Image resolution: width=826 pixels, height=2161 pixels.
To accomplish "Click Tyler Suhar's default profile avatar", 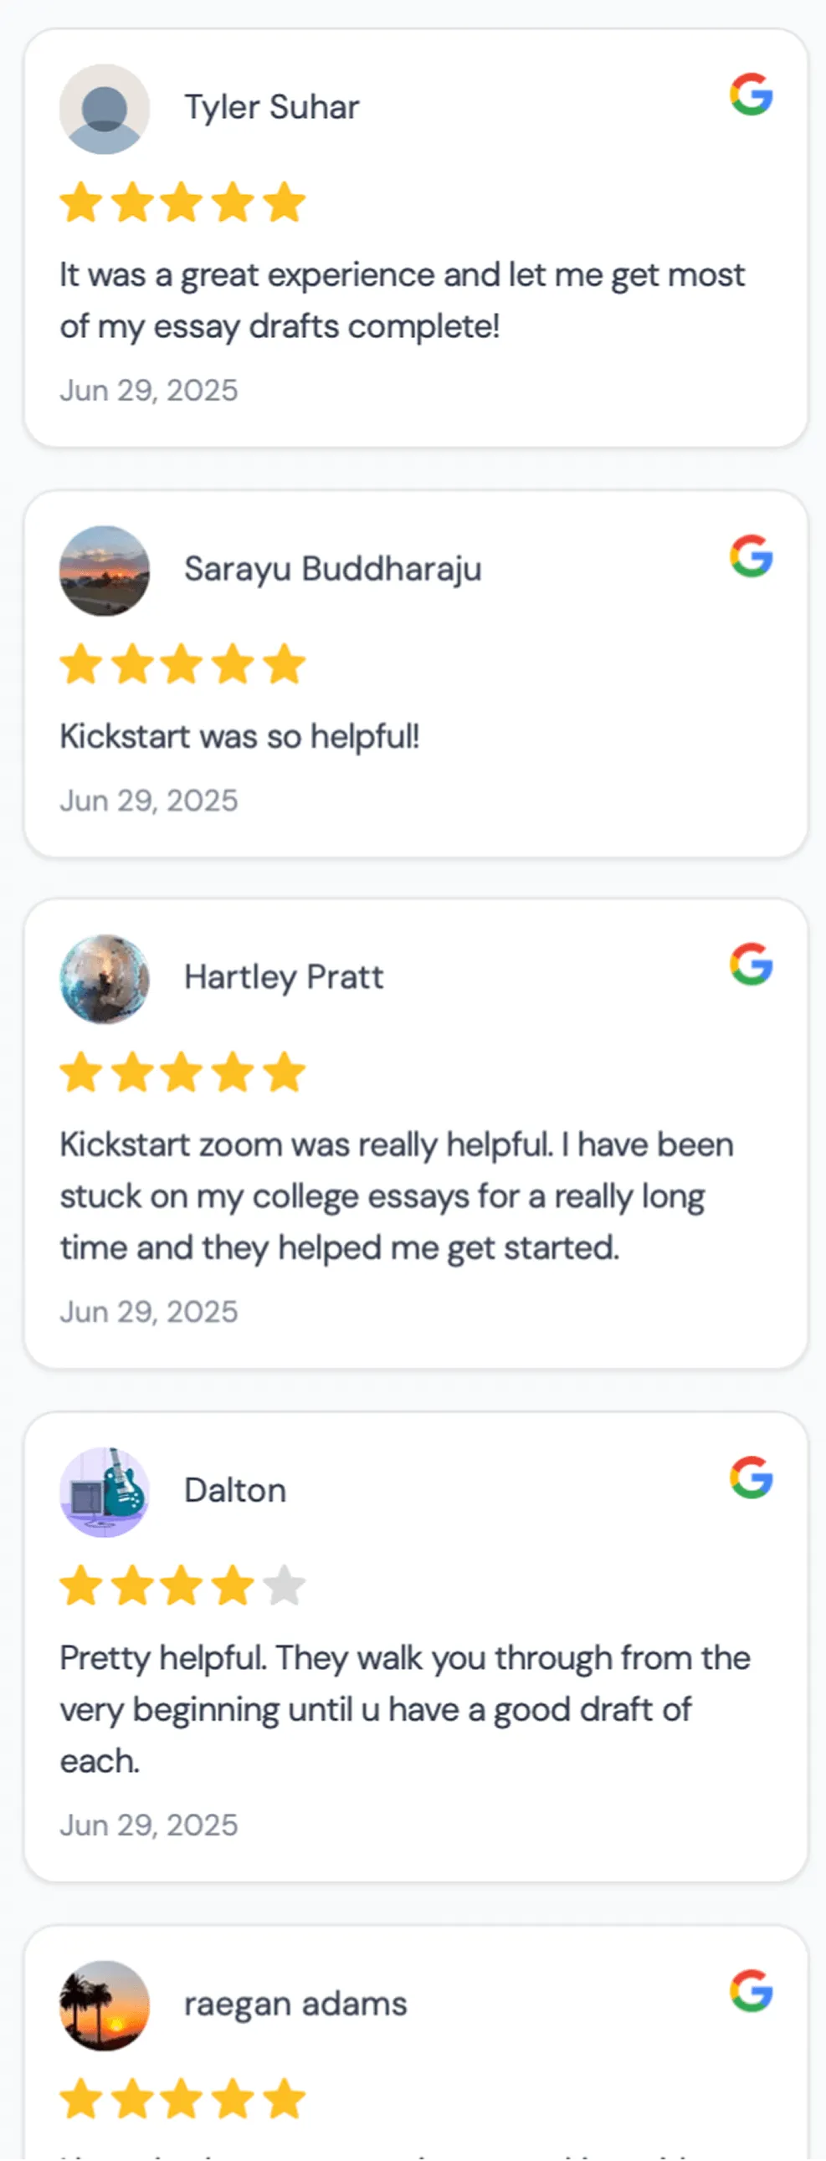I will pos(105,109).
